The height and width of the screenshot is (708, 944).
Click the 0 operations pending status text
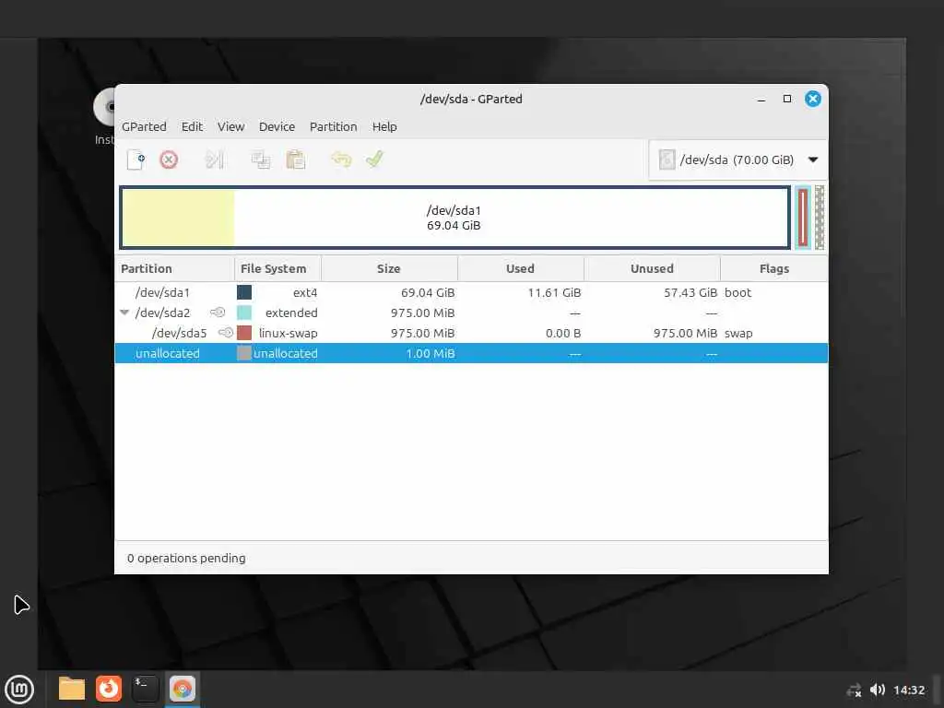[x=186, y=558]
